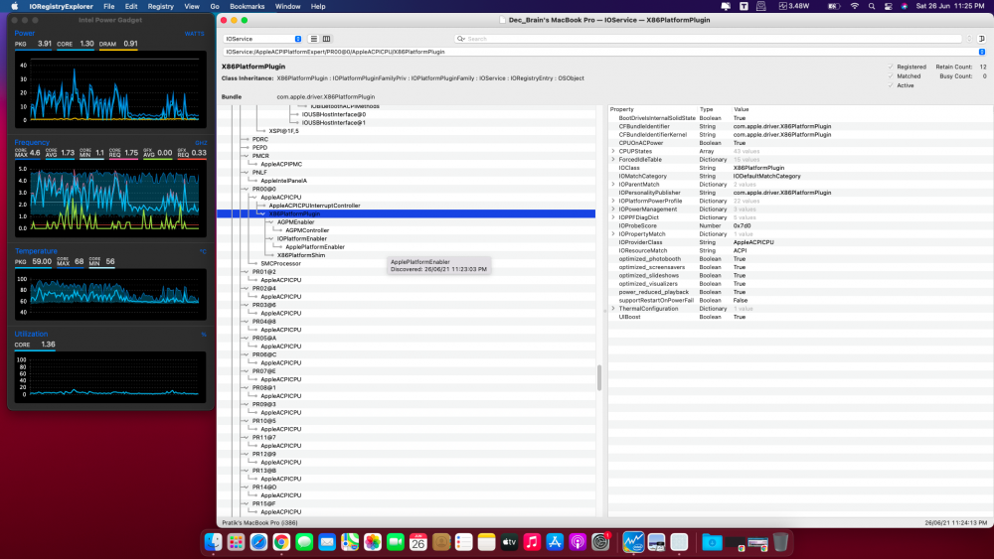Image resolution: width=994 pixels, height=559 pixels.
Task: Open Spotlight search in menu bar
Action: pyautogui.click(x=872, y=6)
